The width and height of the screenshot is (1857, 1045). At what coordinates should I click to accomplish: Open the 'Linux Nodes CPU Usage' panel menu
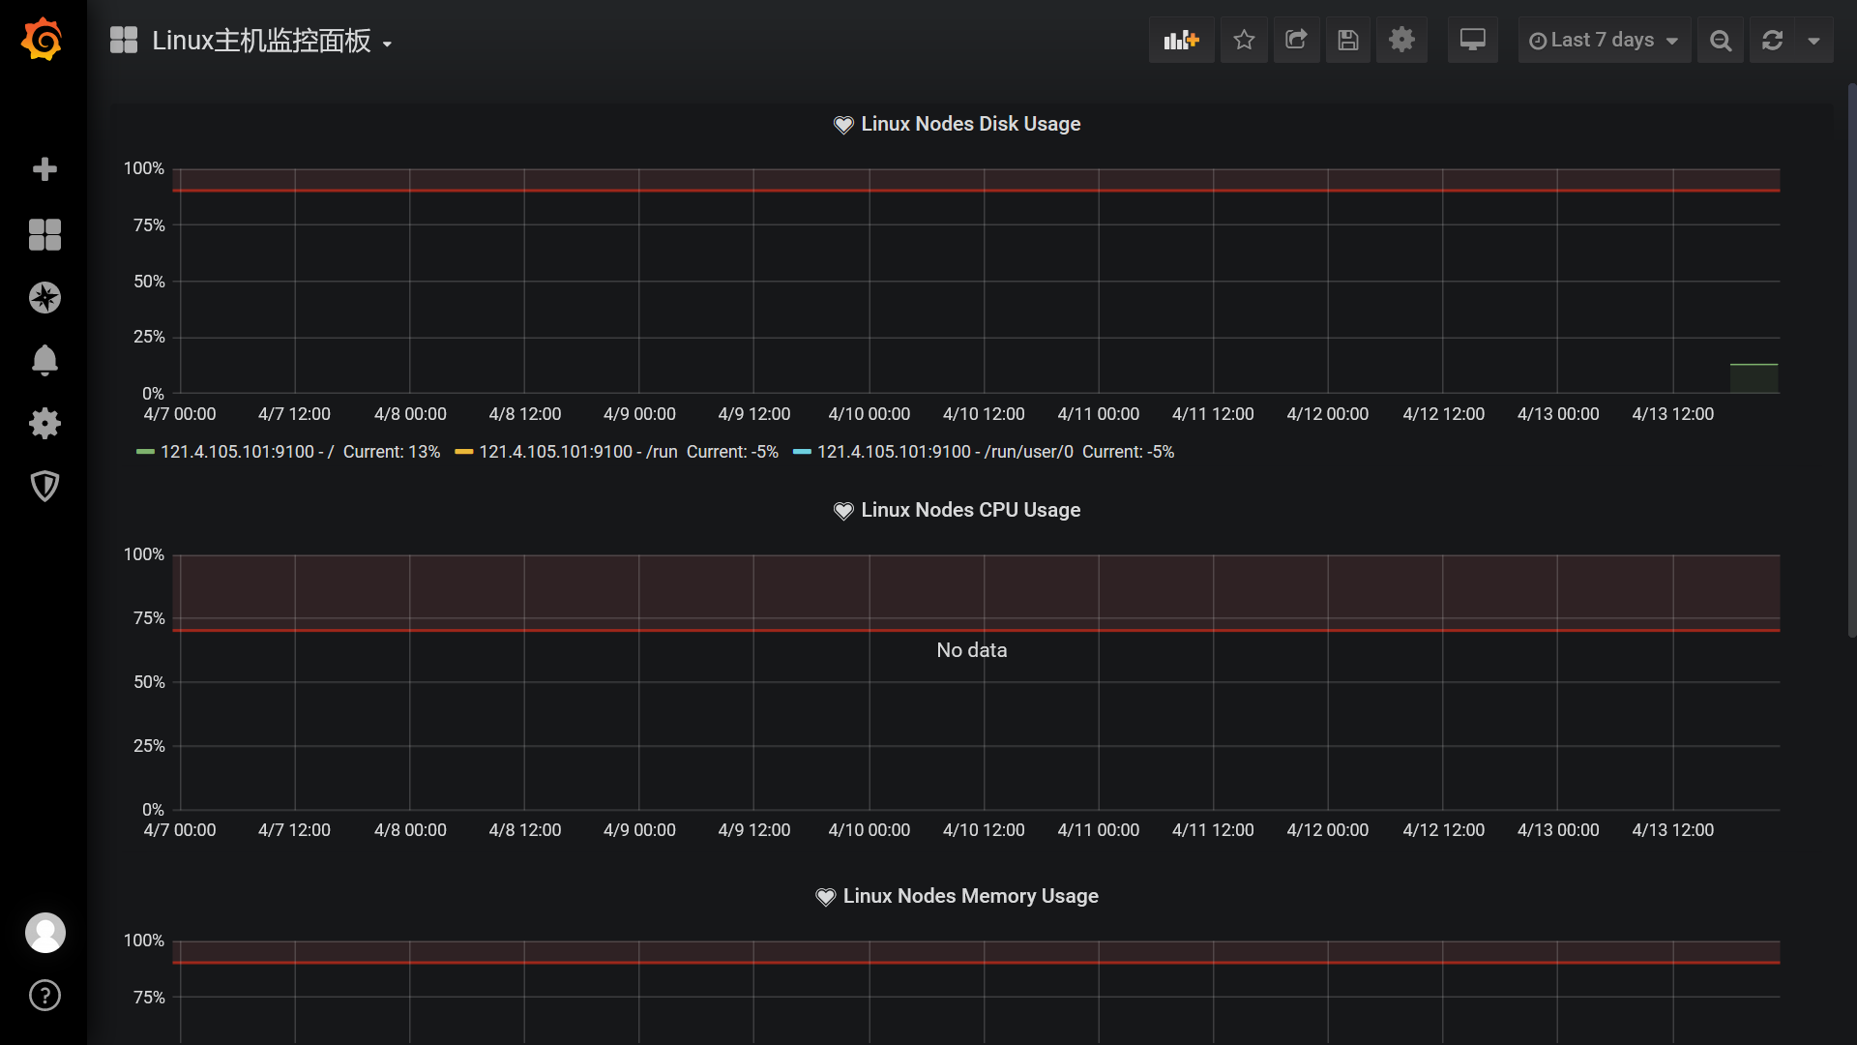970,510
